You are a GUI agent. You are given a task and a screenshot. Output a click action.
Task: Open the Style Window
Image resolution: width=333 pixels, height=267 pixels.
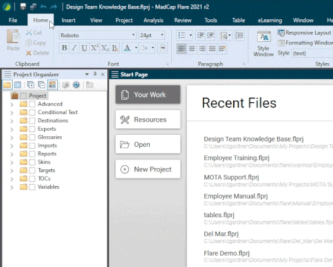pyautogui.click(x=264, y=44)
